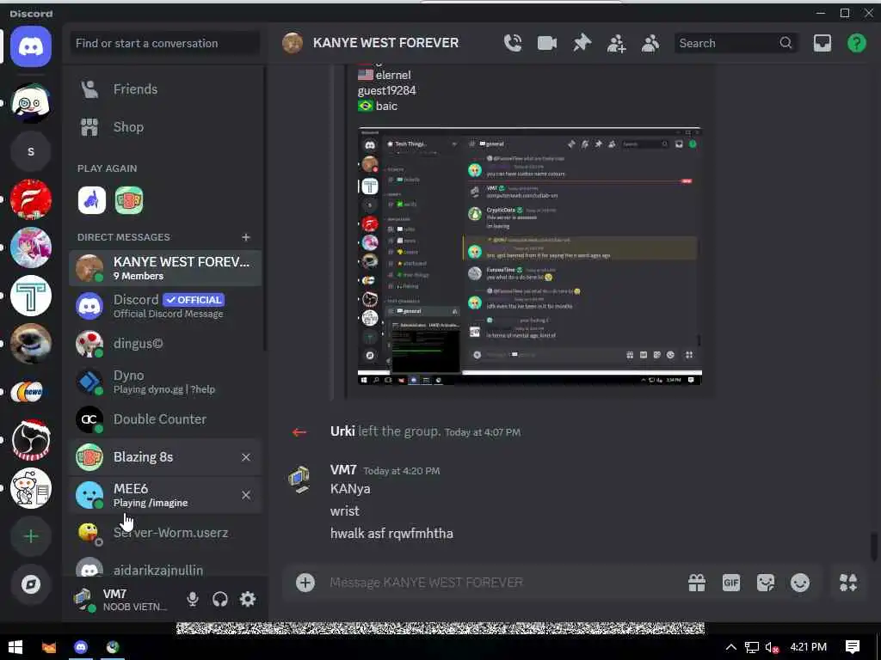881x660 pixels.
Task: Start a video call
Action: pyautogui.click(x=546, y=43)
